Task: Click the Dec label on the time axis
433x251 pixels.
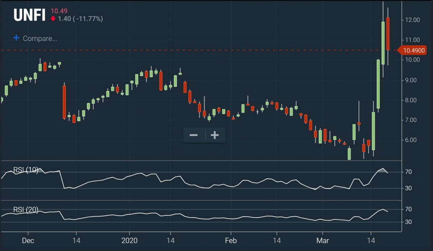Action: pyautogui.click(x=28, y=241)
